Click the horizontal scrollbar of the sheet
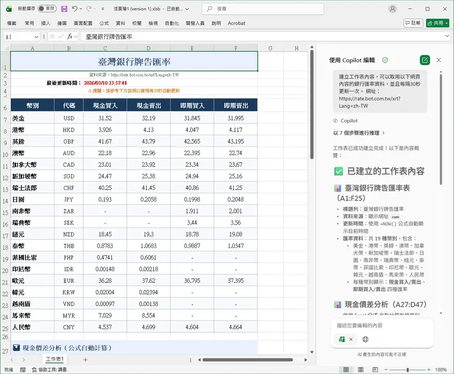 [x=248, y=360]
